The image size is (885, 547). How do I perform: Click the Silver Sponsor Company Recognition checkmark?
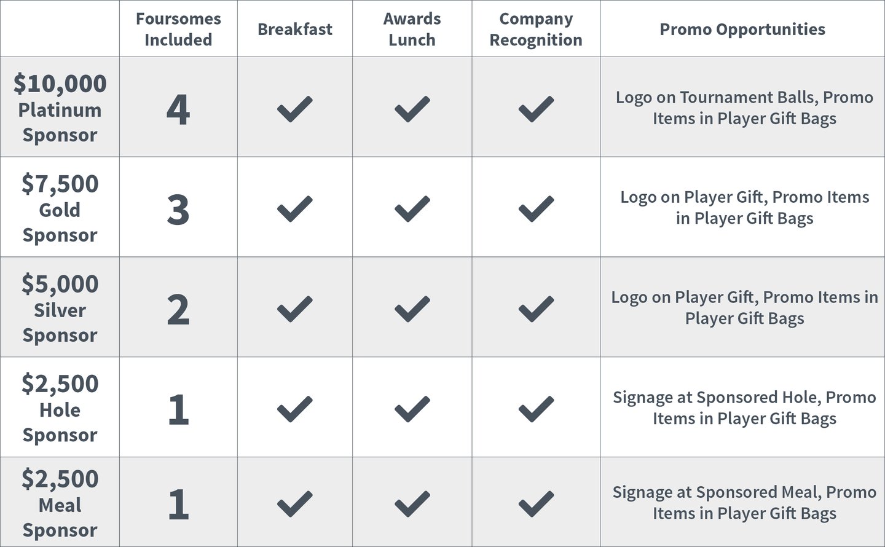(536, 309)
